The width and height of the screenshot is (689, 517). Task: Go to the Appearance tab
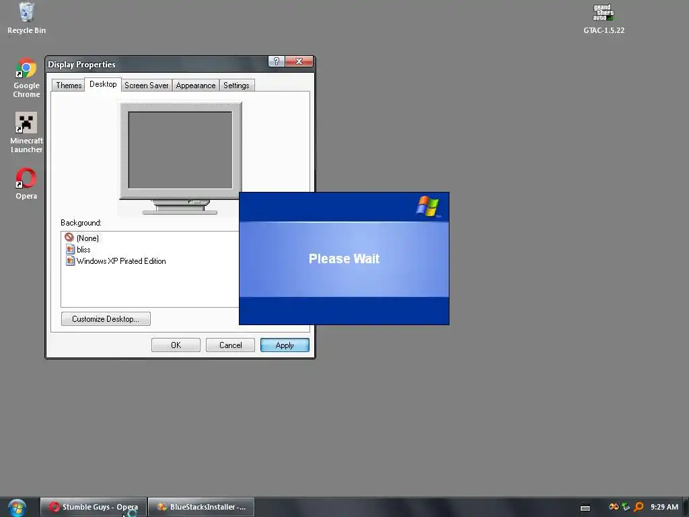[x=196, y=85]
